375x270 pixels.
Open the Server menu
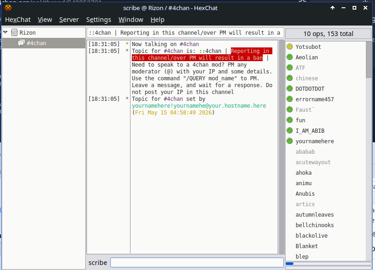(x=69, y=20)
